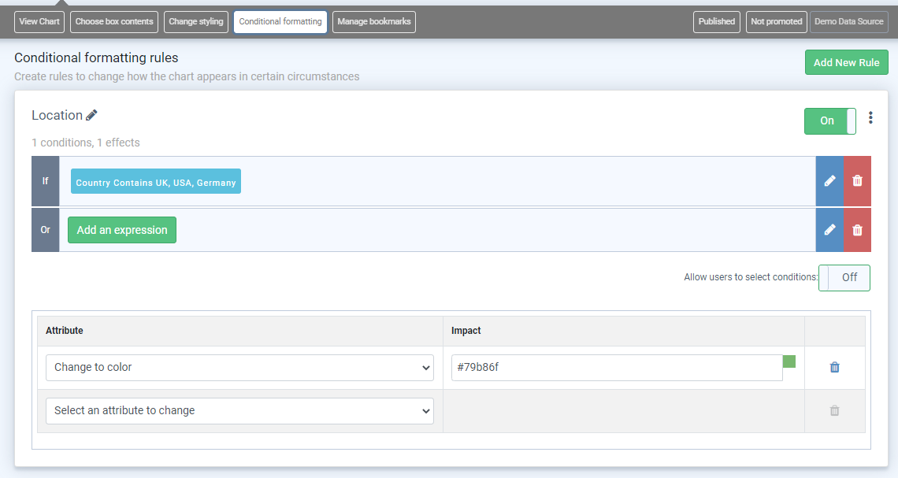Image resolution: width=898 pixels, height=478 pixels.
Task: Click the Add New Rule button
Action: coord(846,63)
